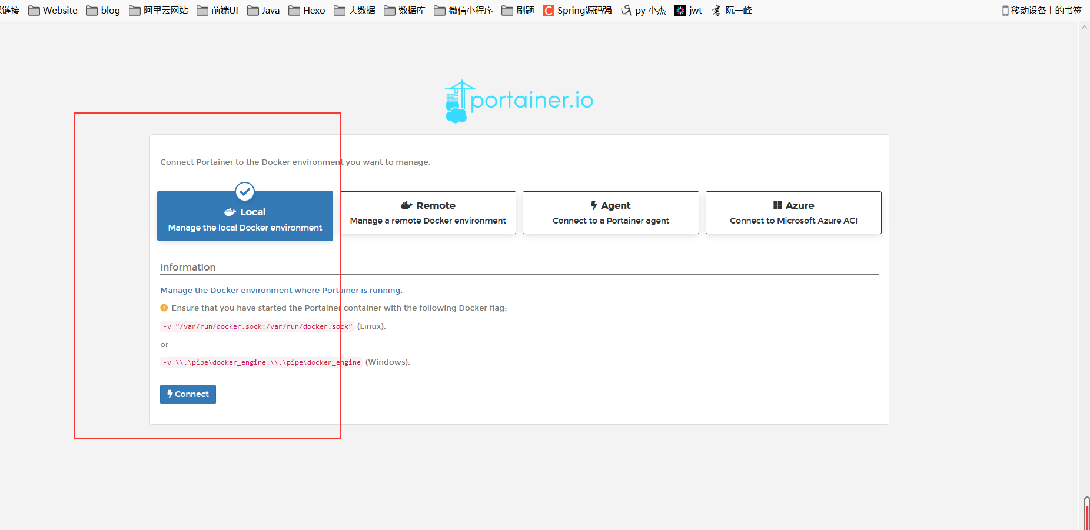The height and width of the screenshot is (530, 1090).
Task: Open the 前端UI bookmark folder
Action: tap(217, 11)
